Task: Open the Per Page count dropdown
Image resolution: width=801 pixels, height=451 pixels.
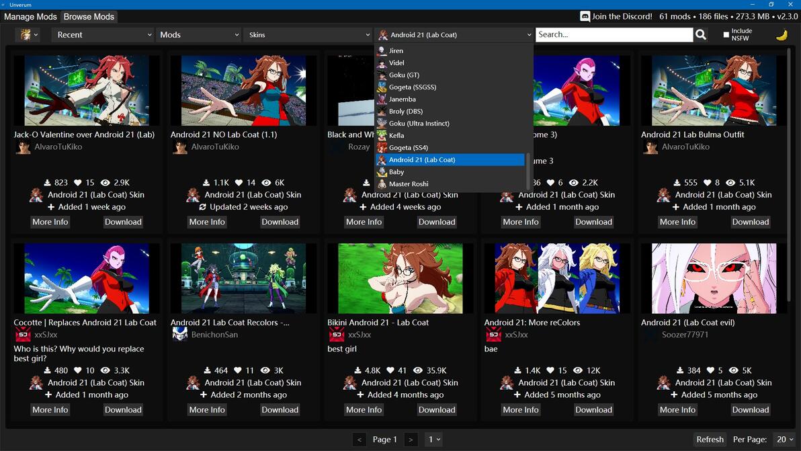Action: click(785, 440)
